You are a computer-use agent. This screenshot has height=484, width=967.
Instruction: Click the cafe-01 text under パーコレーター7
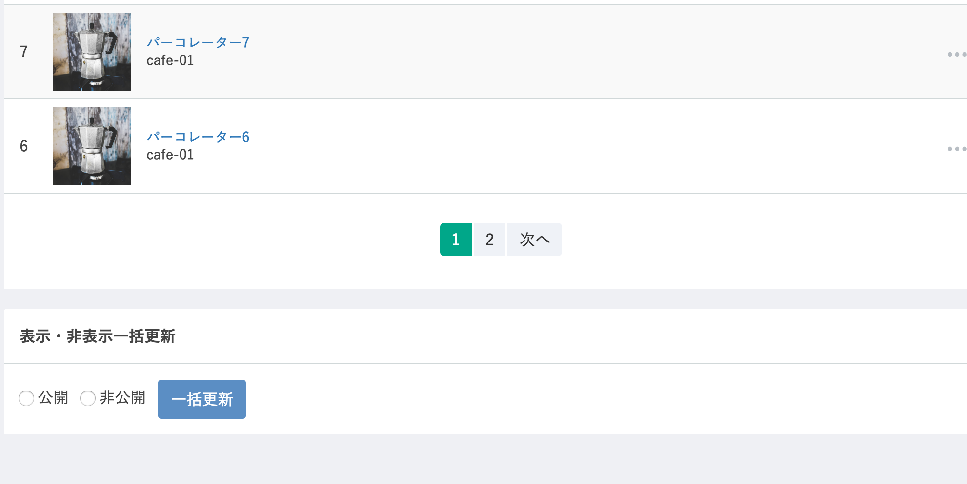[170, 60]
